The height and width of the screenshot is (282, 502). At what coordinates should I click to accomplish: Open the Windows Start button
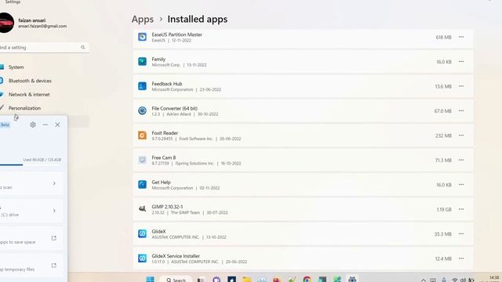tap(150, 279)
